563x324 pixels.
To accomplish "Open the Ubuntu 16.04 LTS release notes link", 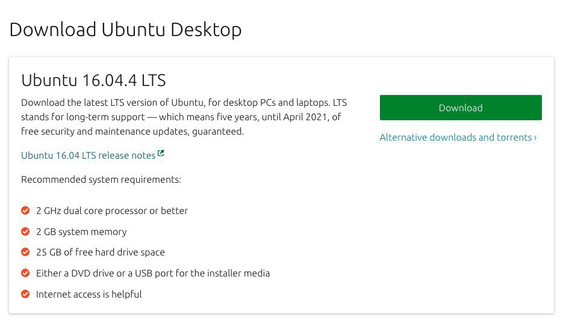I will [x=88, y=156].
